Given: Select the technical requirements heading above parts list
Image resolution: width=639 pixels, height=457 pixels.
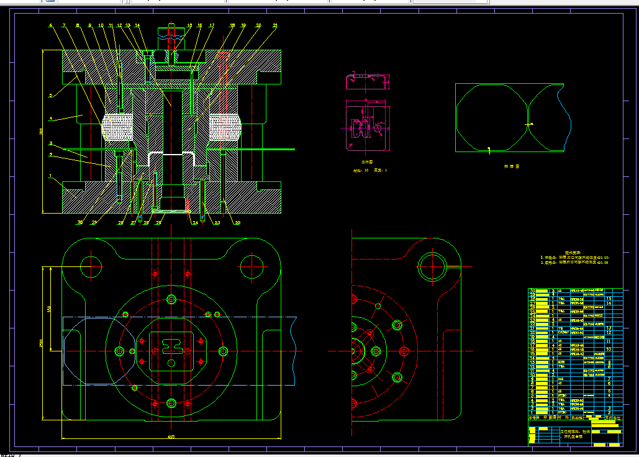Looking at the screenshot, I should (573, 253).
